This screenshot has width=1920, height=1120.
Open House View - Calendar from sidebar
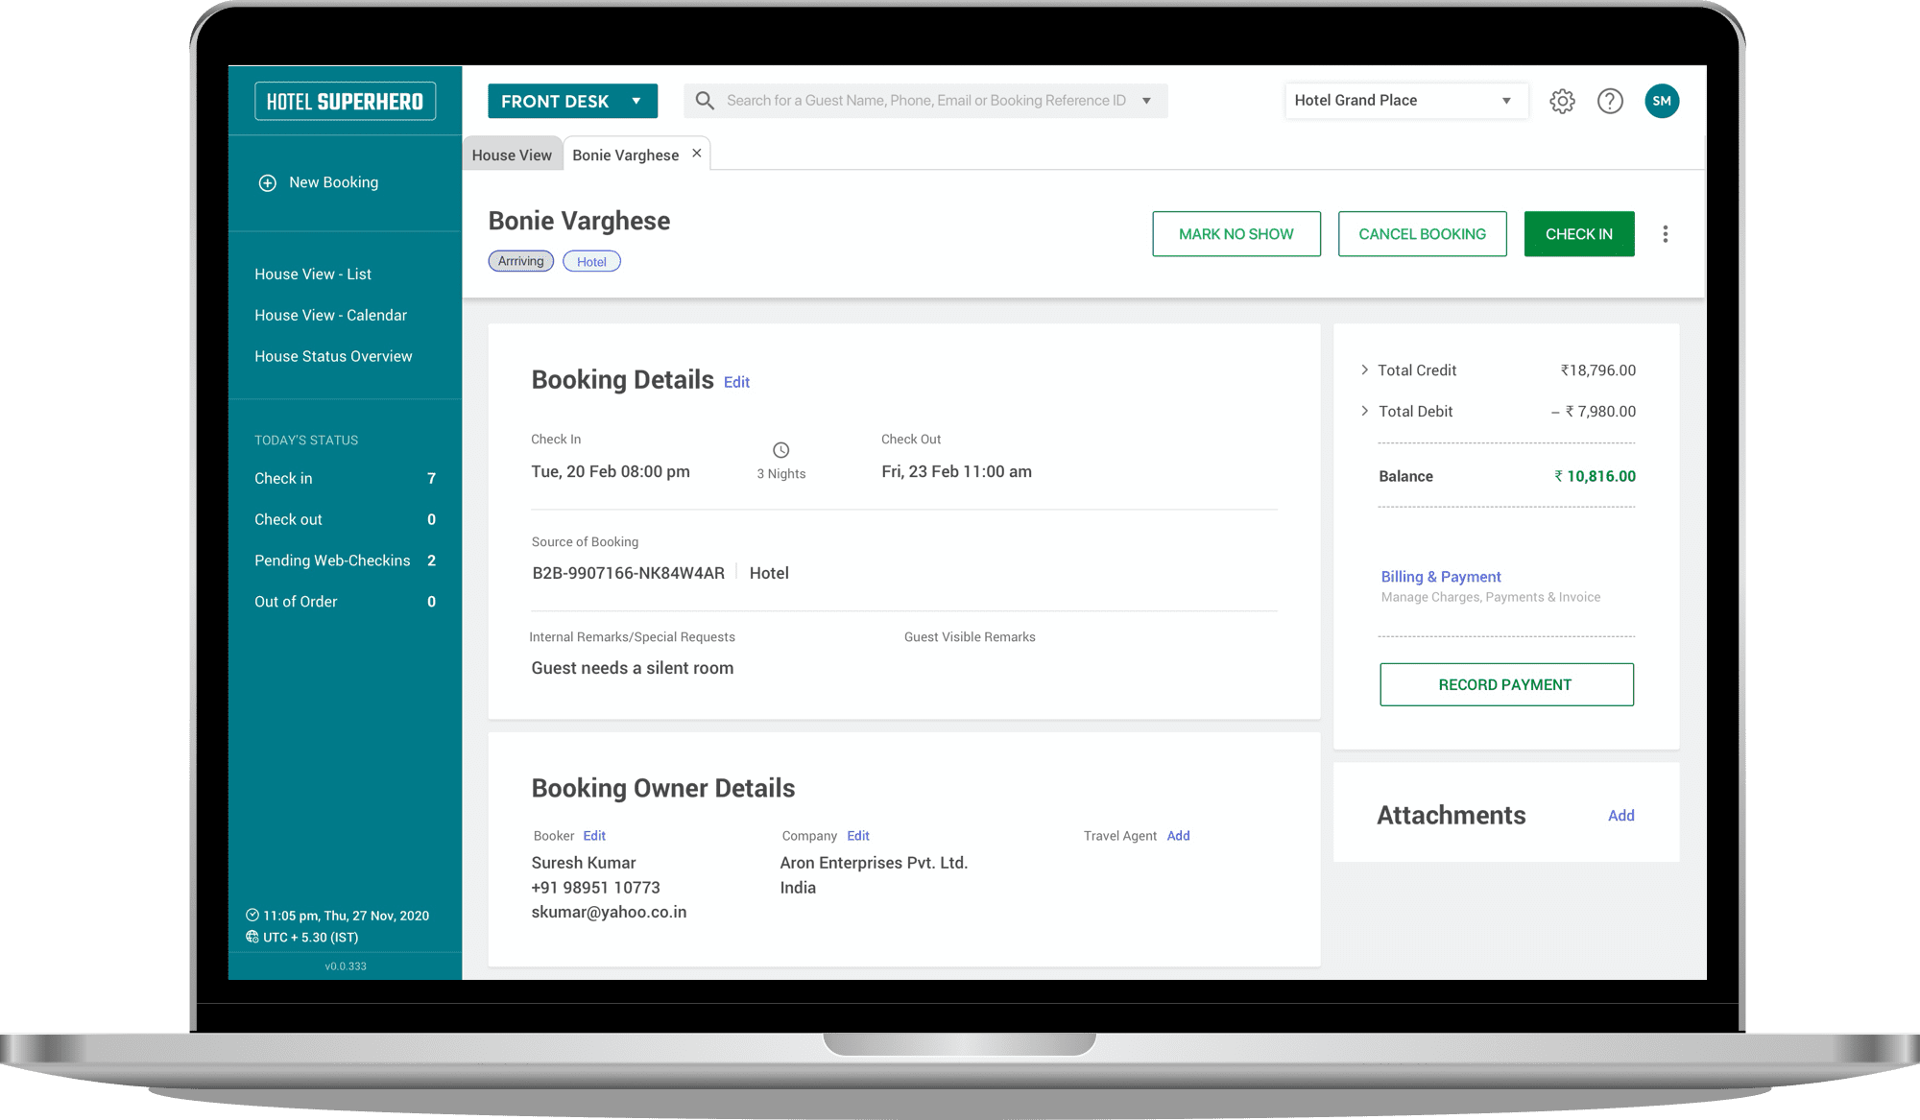pos(330,315)
